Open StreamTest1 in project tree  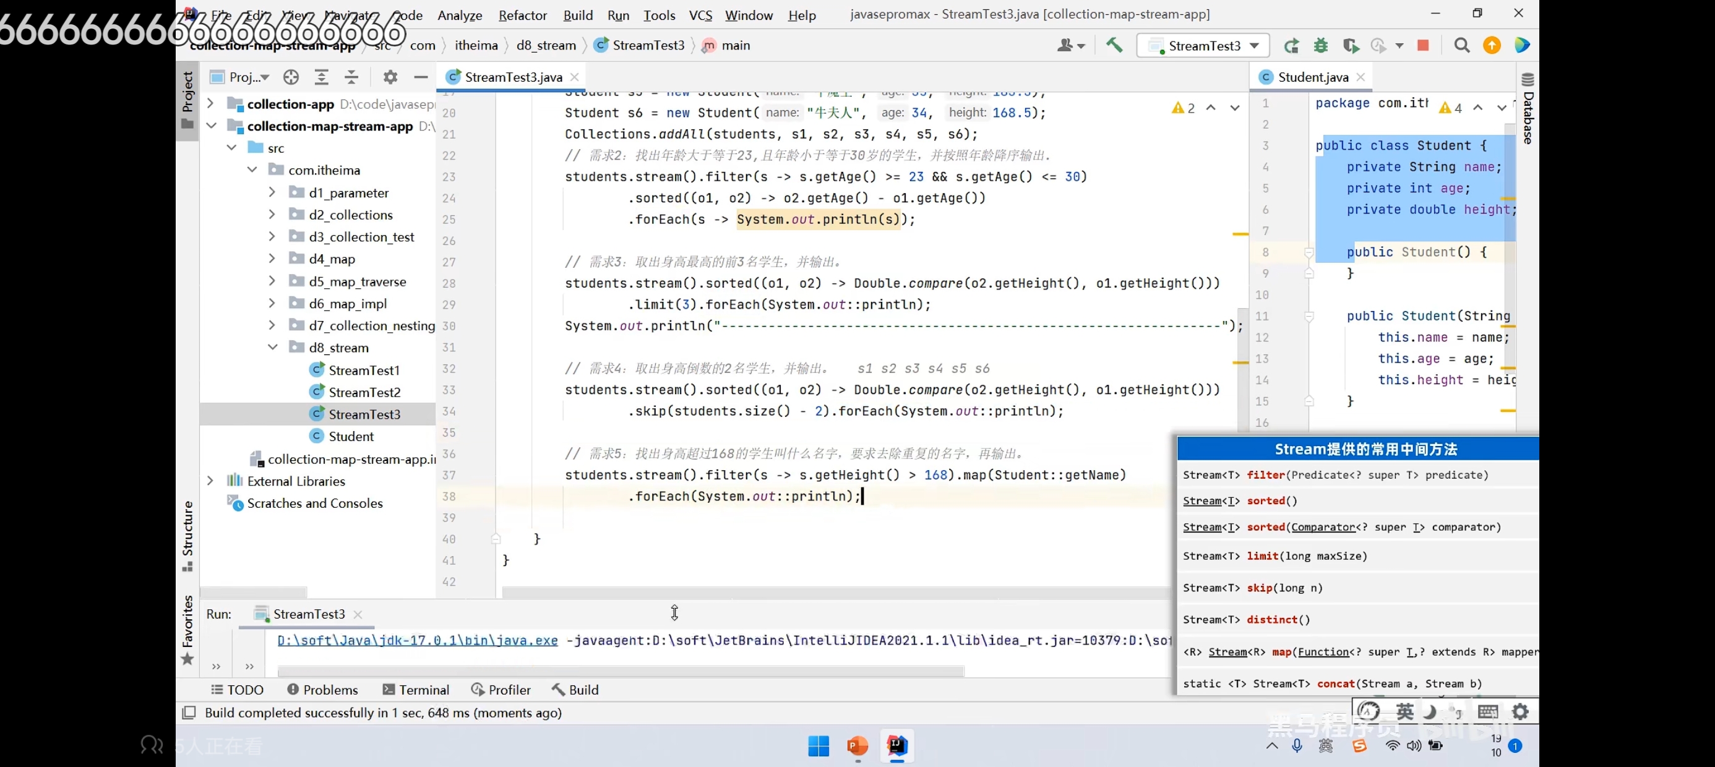pyautogui.click(x=364, y=370)
